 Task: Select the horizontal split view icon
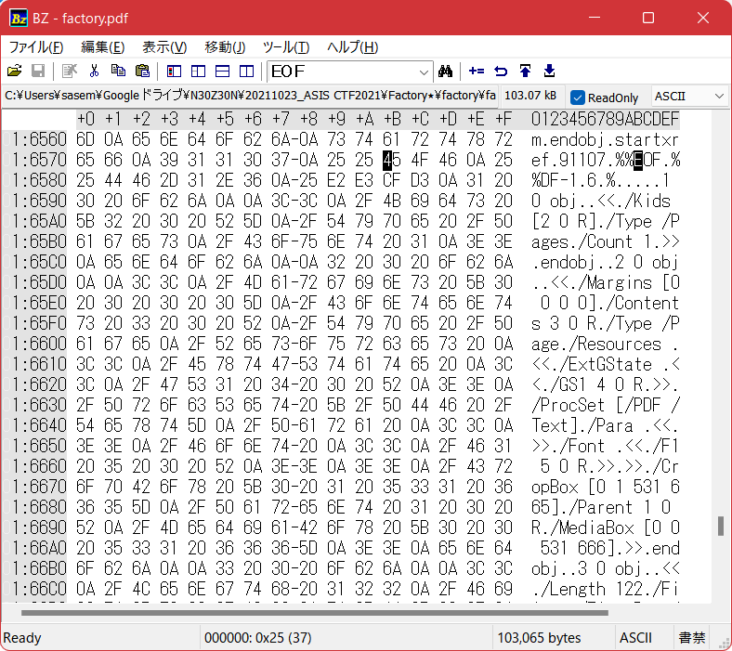[223, 71]
